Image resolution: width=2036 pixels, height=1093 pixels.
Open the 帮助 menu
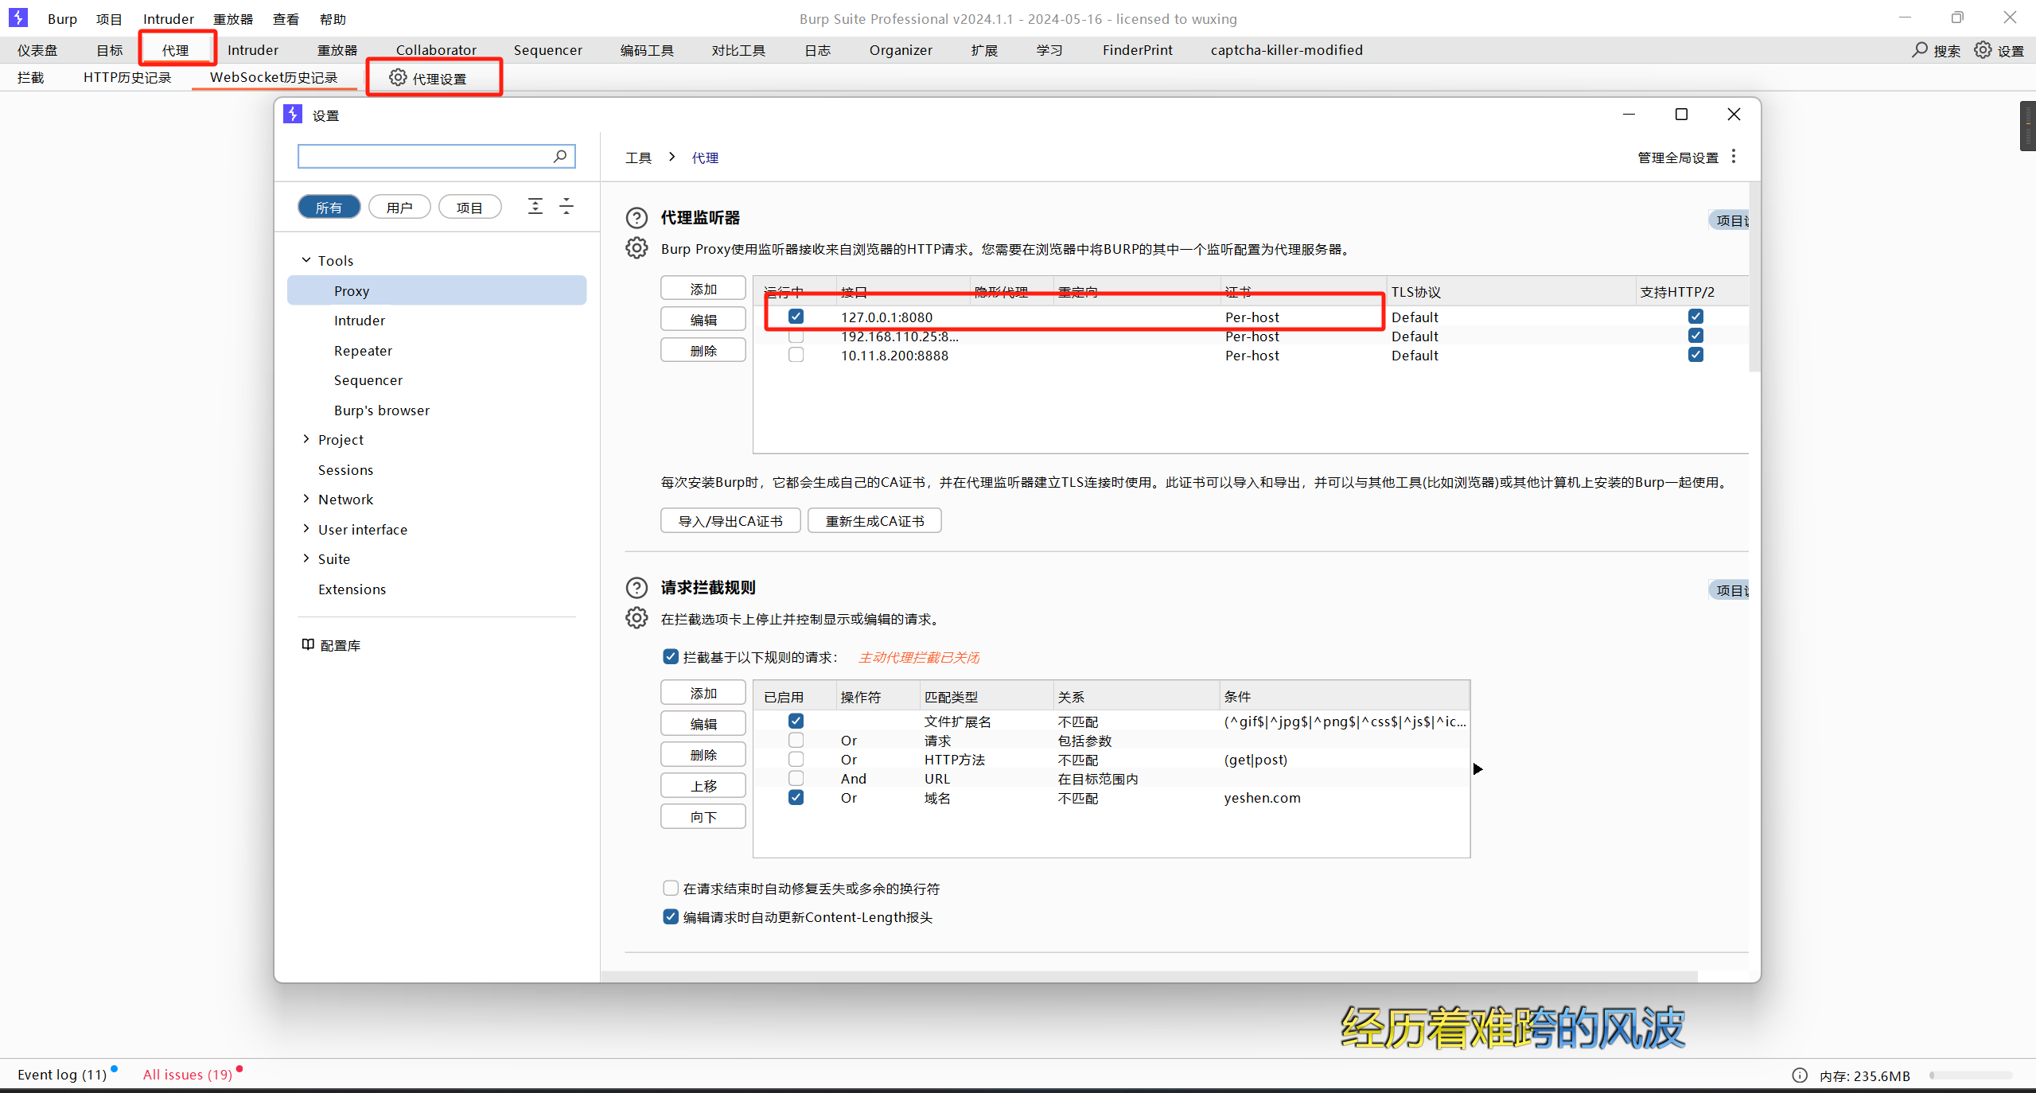pos(333,19)
